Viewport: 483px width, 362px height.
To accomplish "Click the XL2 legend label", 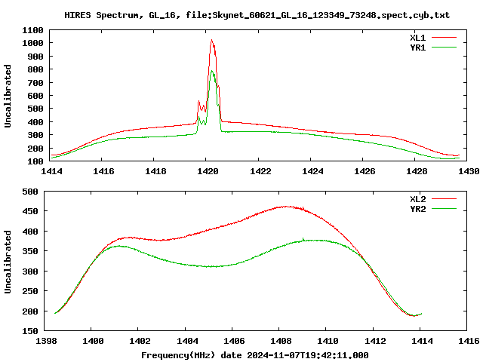I will tap(417, 199).
